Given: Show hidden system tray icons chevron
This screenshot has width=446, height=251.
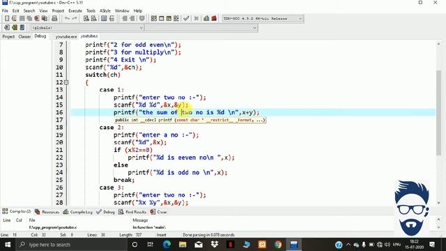Looking at the screenshot, I should [x=348, y=245].
